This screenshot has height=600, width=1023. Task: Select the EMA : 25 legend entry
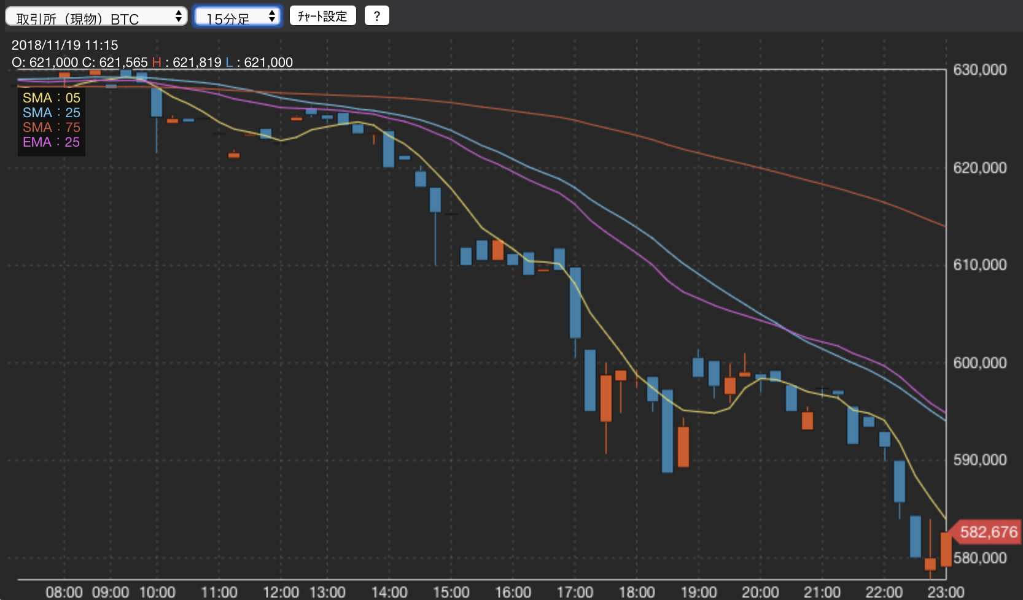pyautogui.click(x=52, y=142)
